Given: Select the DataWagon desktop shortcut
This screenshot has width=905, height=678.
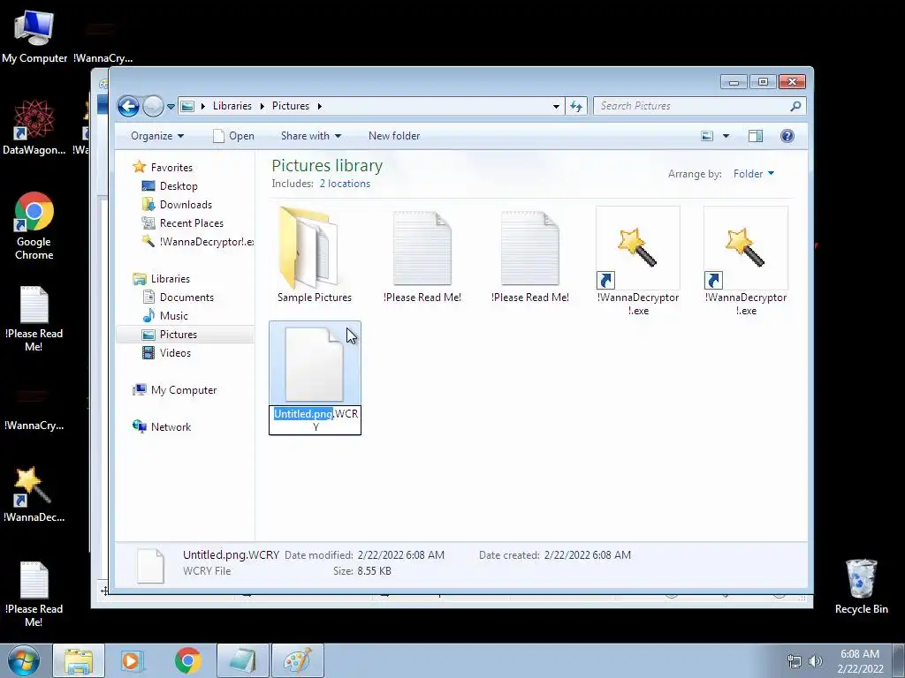Looking at the screenshot, I should (x=34, y=127).
